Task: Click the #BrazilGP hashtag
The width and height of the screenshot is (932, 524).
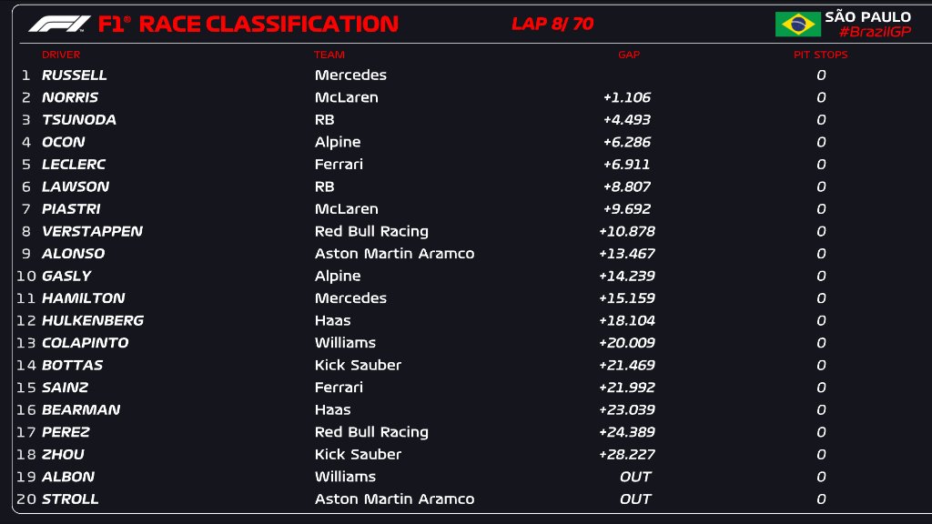Action: click(x=874, y=33)
